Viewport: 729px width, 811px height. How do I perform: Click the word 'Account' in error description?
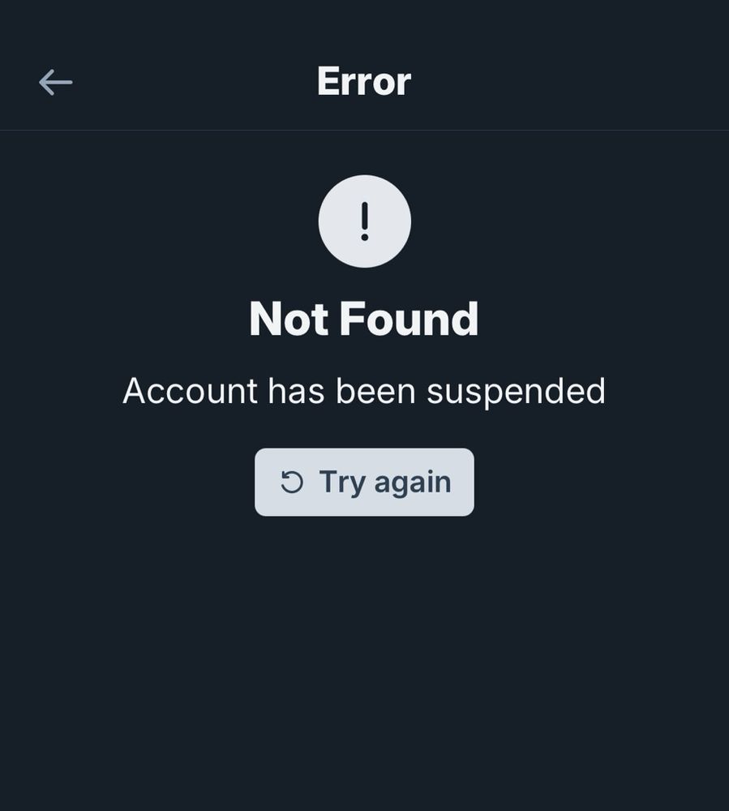[x=191, y=391]
